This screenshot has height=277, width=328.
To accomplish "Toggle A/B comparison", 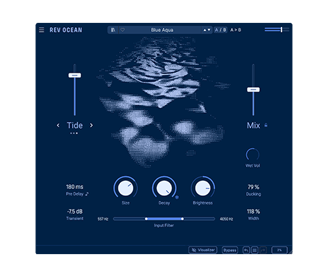I will point(221,30).
